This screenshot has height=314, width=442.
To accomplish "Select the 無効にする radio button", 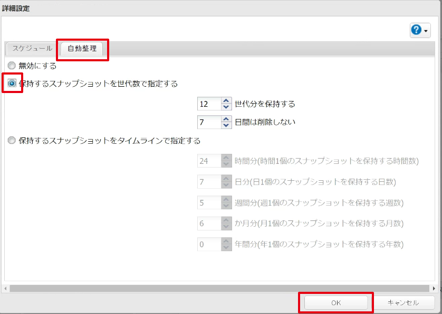I will [12, 66].
